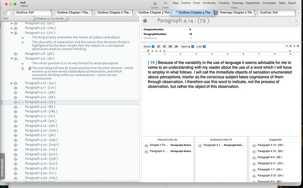This screenshot has height=188, width=303.
Task: Switch to Timeline view
Action: tap(224, 3)
